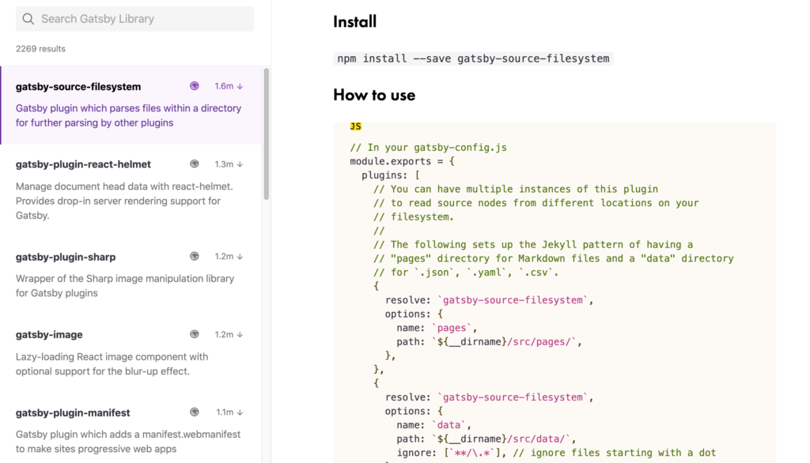Click the npm install command snippet
The height and width of the screenshot is (463, 810).
[473, 58]
